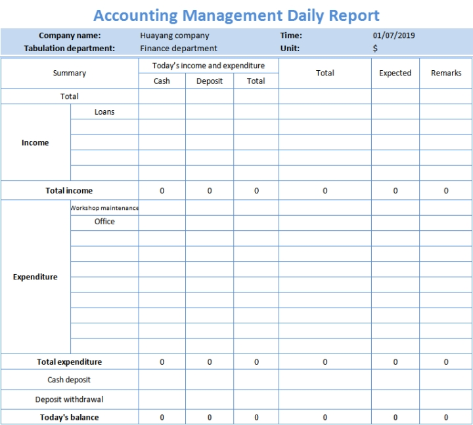Select the Loans row label
Screen dimensions: 473x425
coord(104,111)
